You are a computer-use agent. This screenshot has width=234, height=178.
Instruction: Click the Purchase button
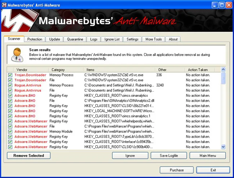coord(177,170)
